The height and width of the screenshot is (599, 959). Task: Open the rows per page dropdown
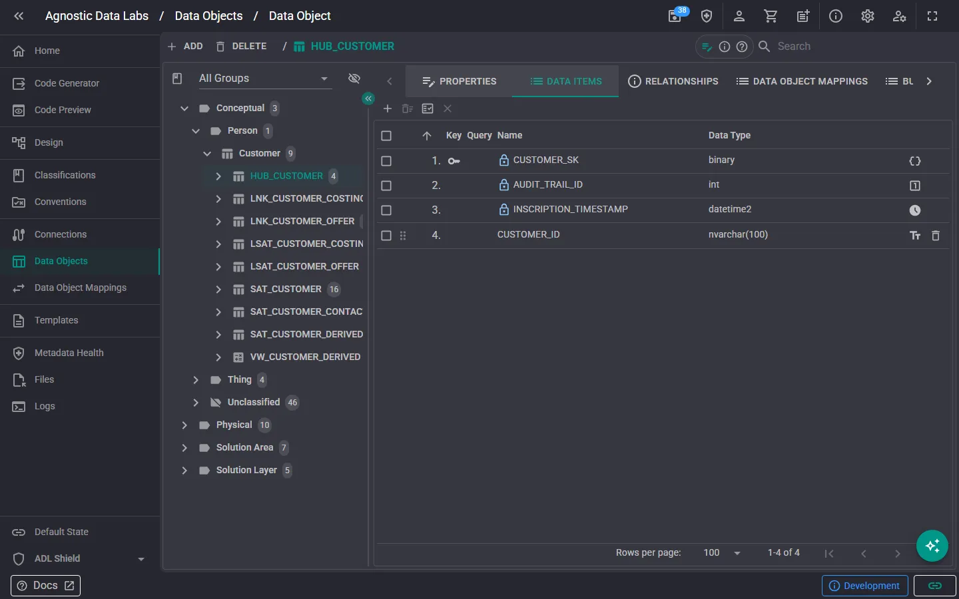pos(723,553)
